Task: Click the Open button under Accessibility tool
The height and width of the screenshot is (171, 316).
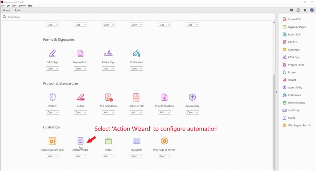Action: 190,112
